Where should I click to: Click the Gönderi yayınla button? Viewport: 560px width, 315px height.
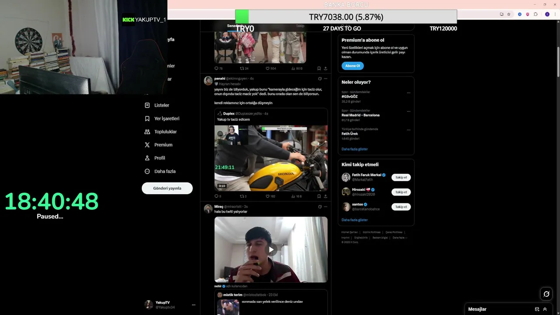tap(167, 188)
